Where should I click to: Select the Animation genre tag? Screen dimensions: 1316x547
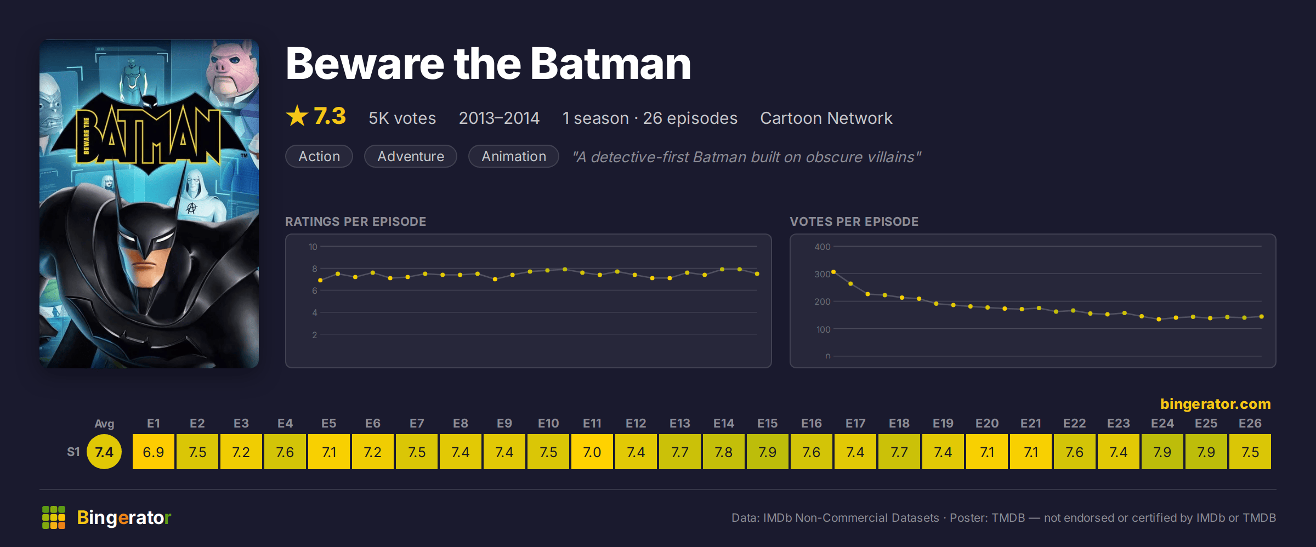(514, 156)
